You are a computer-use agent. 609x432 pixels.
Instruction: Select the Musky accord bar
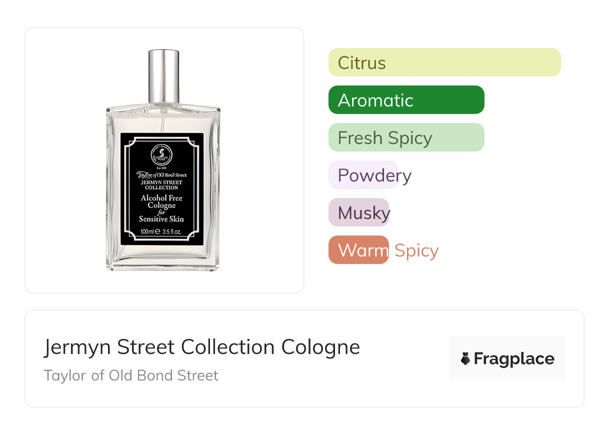pos(359,212)
